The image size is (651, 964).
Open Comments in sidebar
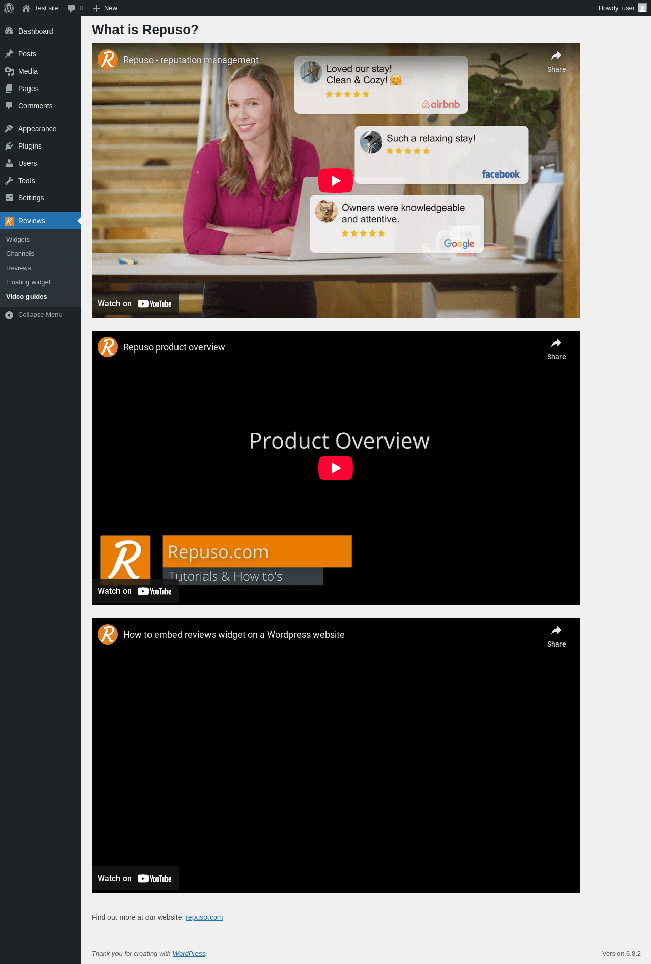[x=41, y=106]
